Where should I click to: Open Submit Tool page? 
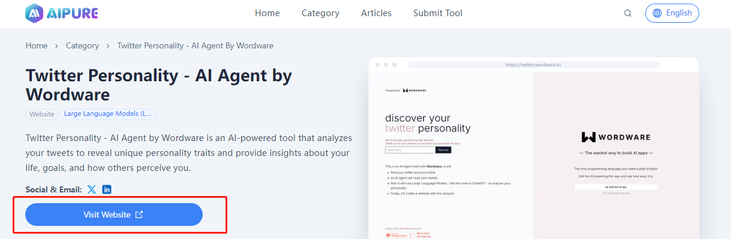[438, 13]
